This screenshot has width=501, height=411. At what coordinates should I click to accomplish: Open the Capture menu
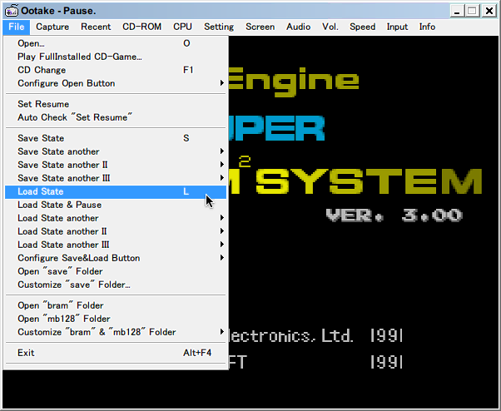click(52, 27)
